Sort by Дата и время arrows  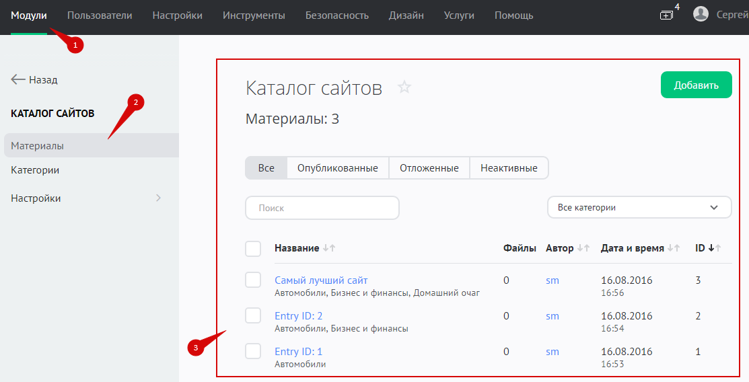[x=674, y=248]
